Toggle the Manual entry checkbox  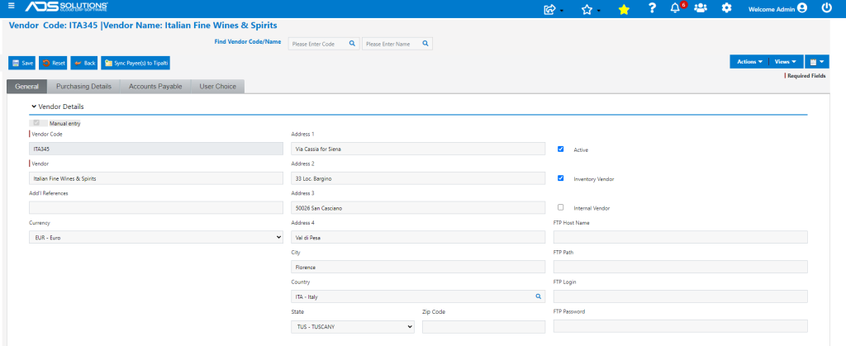point(36,123)
